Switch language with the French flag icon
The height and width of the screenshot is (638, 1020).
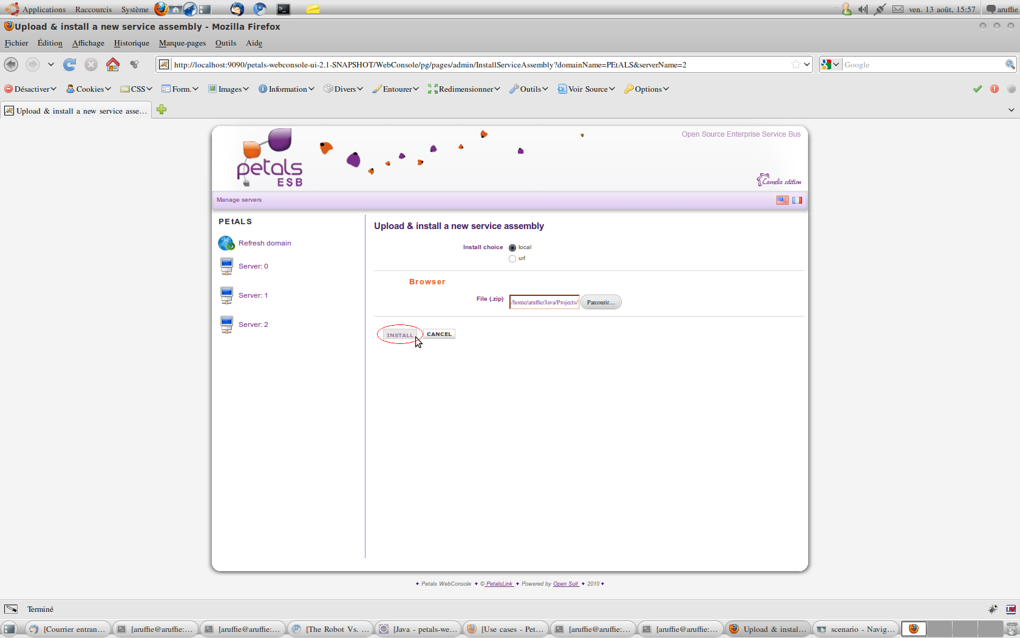[797, 200]
